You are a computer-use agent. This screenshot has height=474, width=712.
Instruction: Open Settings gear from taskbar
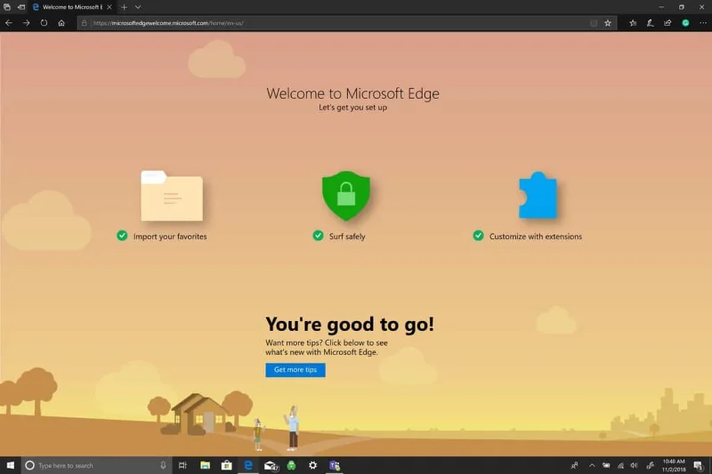313,465
